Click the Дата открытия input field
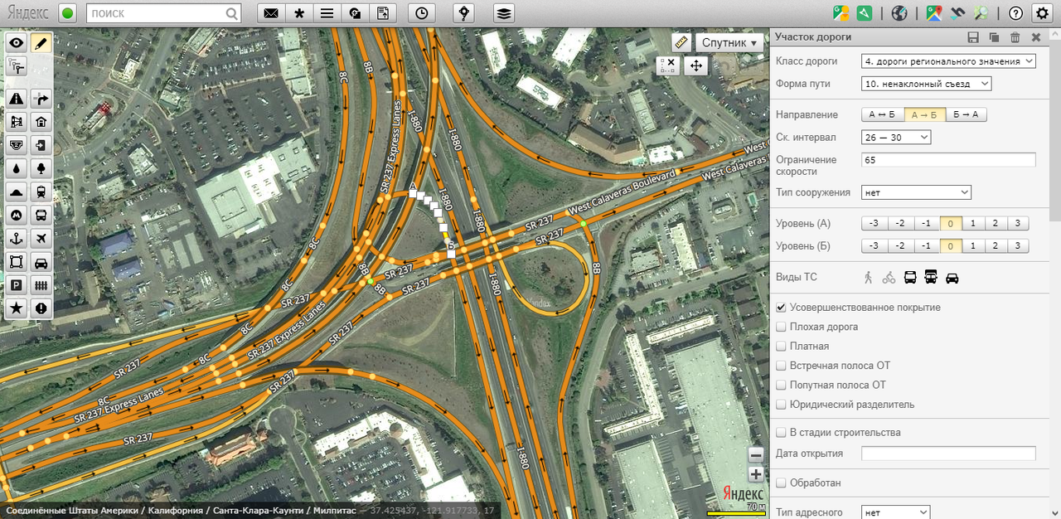The image size is (1061, 519). click(948, 454)
